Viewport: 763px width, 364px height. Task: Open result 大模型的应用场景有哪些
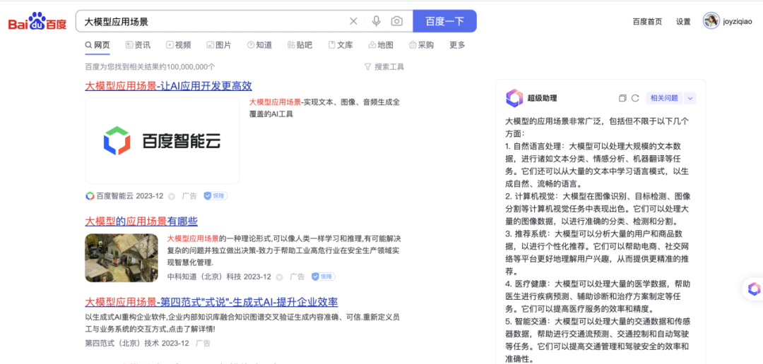[x=141, y=222]
